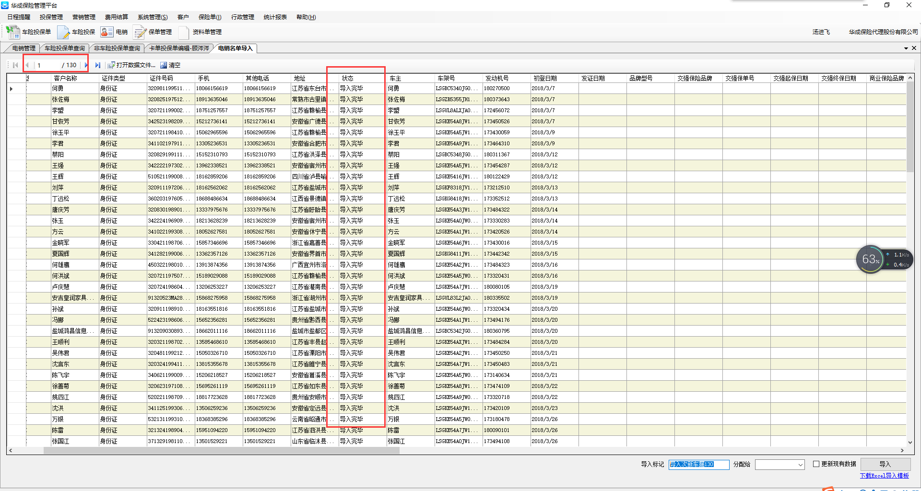Jump to the first record
The image size is (921, 491).
tap(15, 65)
